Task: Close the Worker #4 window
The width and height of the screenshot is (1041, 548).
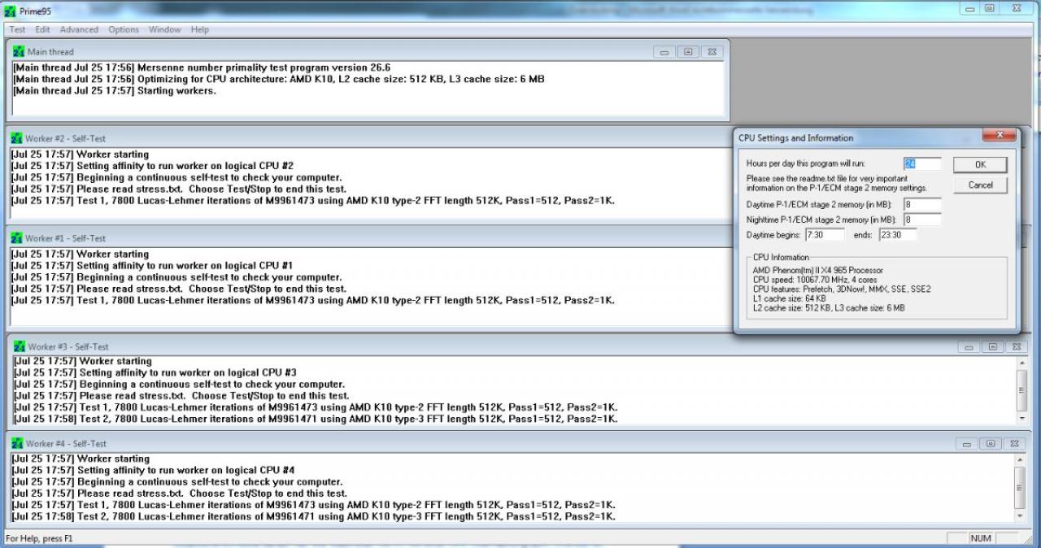Action: tap(1013, 444)
